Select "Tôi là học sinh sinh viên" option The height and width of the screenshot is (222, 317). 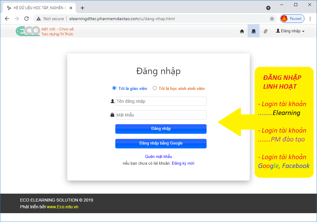[x=155, y=88]
